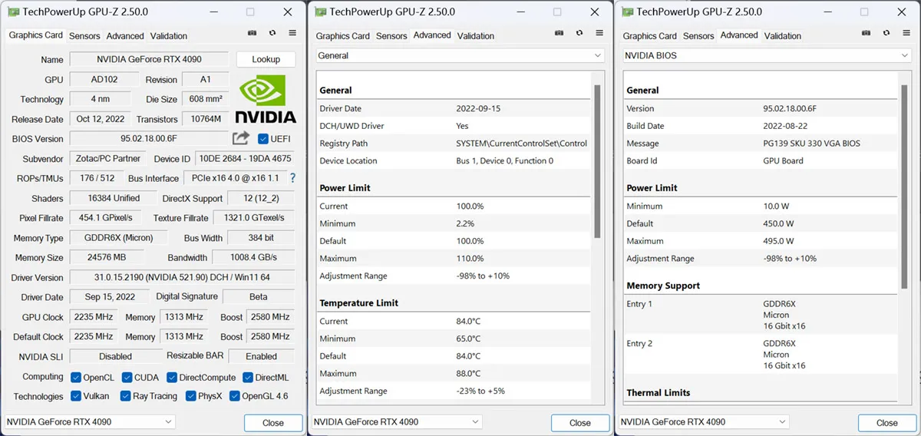
Task: Open GPU selector dropdown in NVIDIA BIOS window
Action: pos(704,422)
